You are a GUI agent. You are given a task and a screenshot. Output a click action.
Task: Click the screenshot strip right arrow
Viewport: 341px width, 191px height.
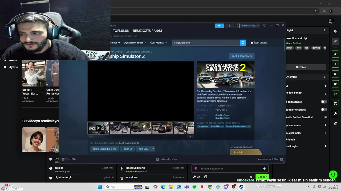[190, 136]
